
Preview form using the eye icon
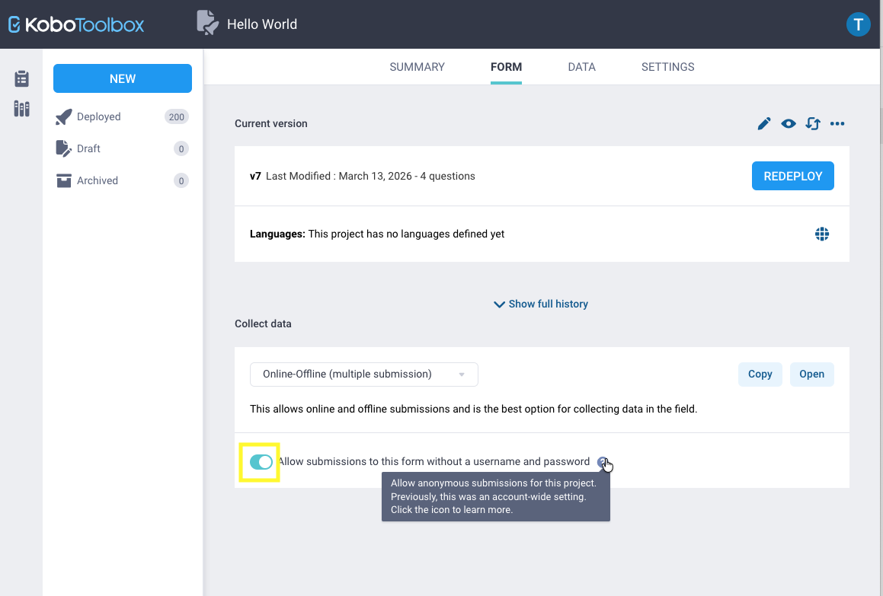(x=789, y=123)
